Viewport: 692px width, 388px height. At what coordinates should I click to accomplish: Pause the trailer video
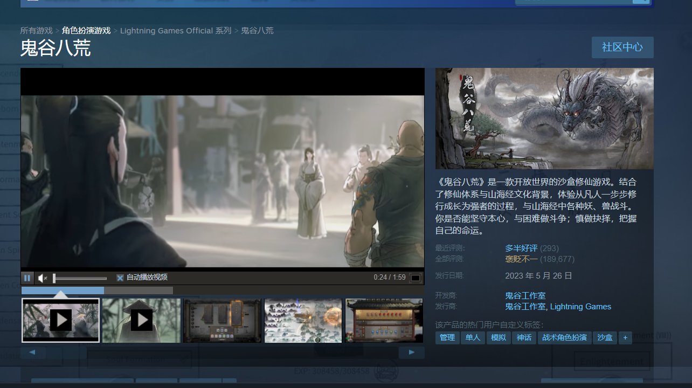coord(27,278)
